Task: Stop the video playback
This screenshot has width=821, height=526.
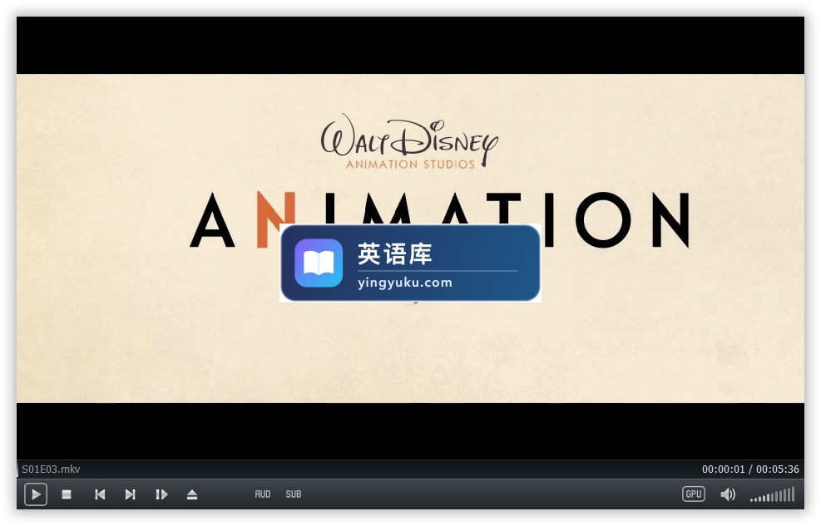Action: (x=67, y=494)
